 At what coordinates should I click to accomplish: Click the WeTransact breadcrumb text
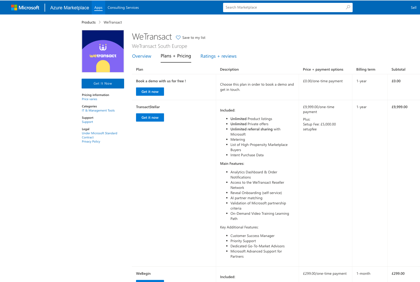(x=113, y=22)
